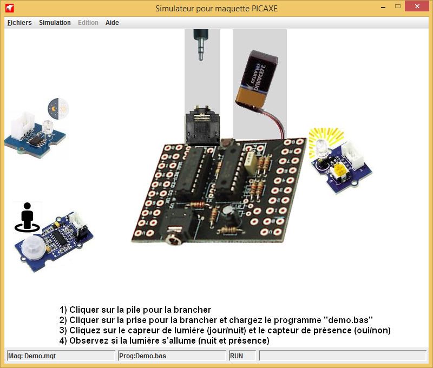The width and height of the screenshot is (433, 368).
Task: Click the RUN status indicator
Action: pos(242,356)
